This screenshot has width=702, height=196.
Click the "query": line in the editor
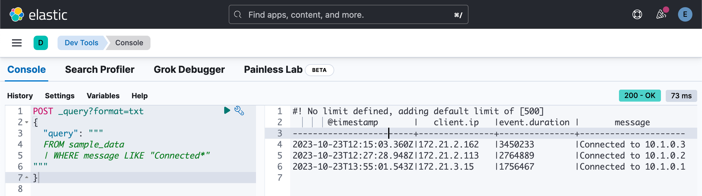(73, 133)
